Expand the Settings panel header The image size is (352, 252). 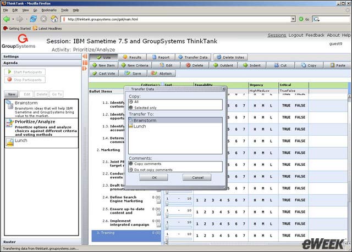41,57
